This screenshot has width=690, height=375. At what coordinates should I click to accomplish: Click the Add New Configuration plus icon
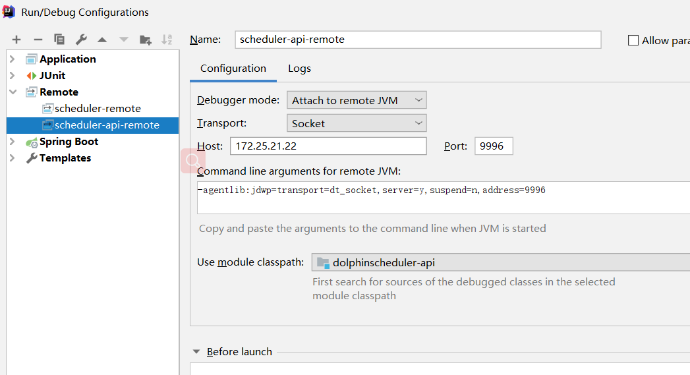point(16,40)
